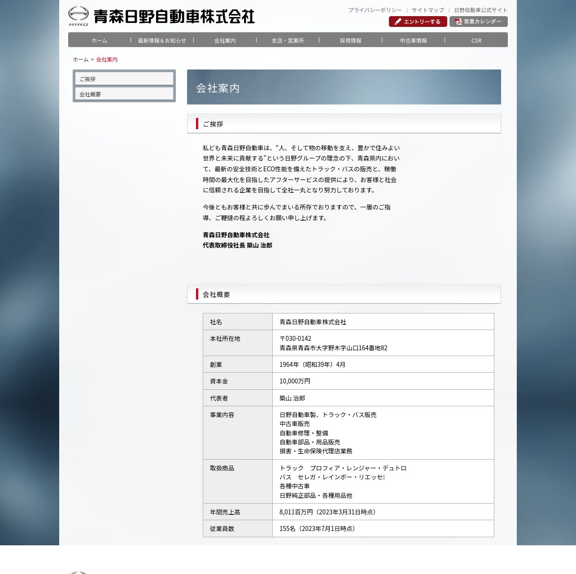Select 会社概要 in the left sidebar
The height and width of the screenshot is (574, 576).
[x=124, y=94]
